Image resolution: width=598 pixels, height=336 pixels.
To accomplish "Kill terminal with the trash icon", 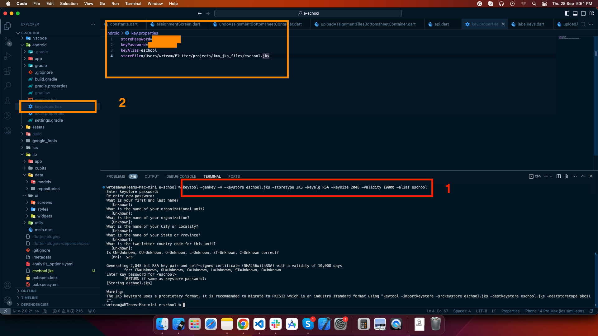I will (x=566, y=176).
